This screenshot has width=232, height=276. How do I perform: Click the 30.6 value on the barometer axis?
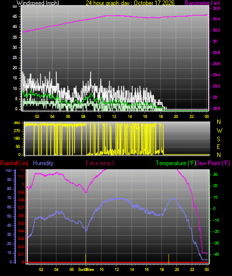(216, 8)
